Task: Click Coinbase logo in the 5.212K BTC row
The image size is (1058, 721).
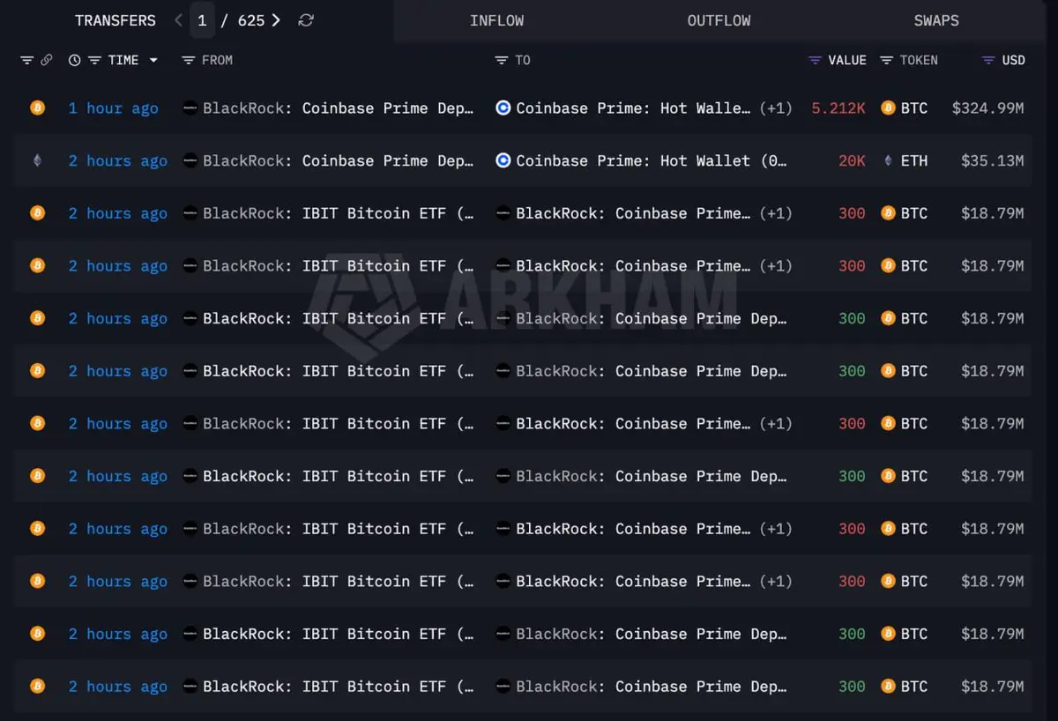Action: [503, 108]
